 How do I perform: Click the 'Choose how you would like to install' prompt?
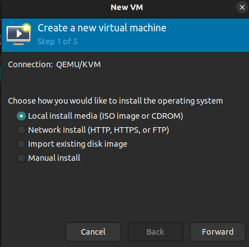pyautogui.click(x=116, y=101)
